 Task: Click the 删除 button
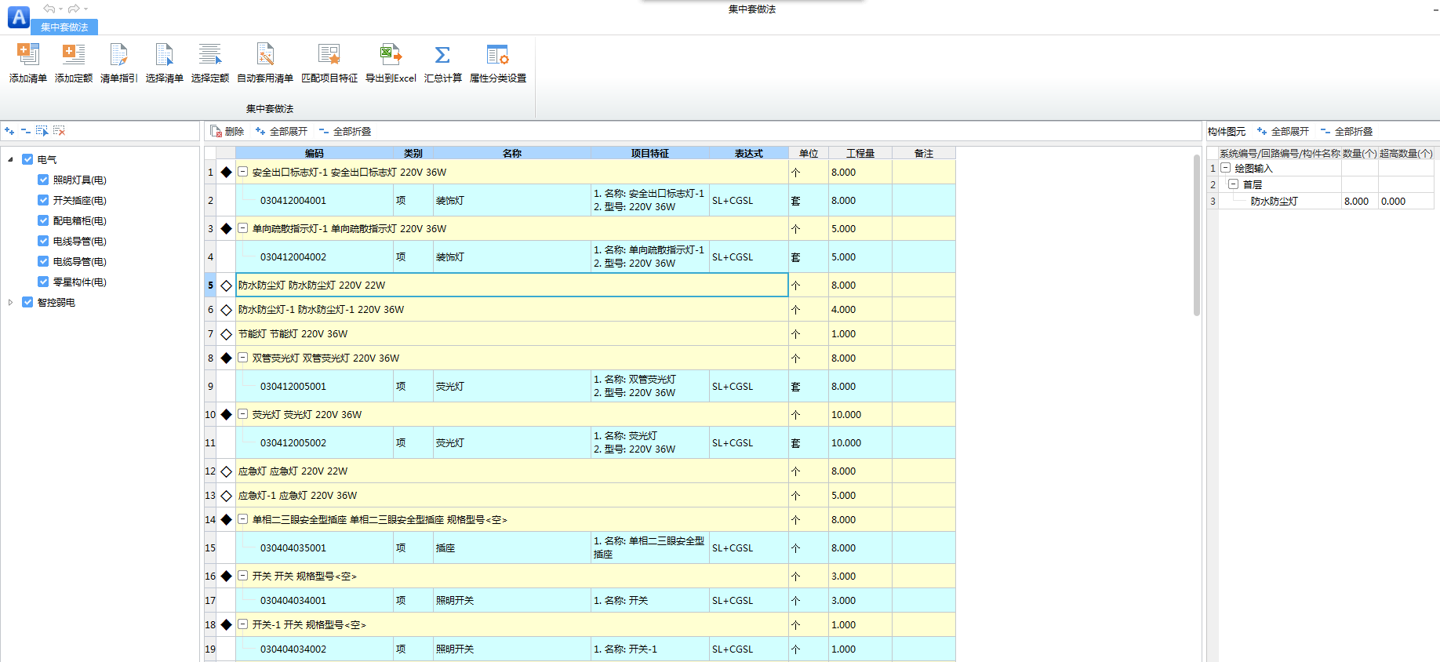pos(227,131)
